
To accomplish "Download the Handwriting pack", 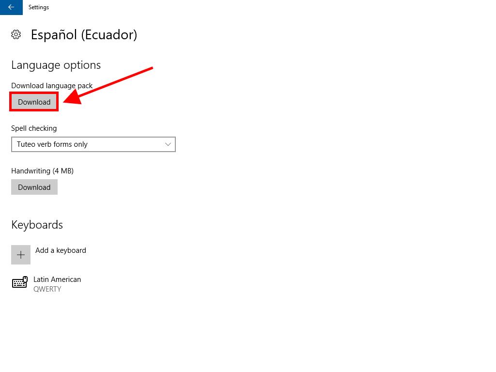I will [34, 187].
